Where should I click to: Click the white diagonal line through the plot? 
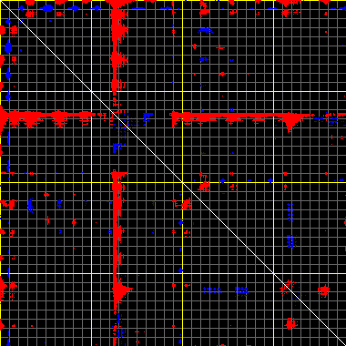(x=173, y=173)
